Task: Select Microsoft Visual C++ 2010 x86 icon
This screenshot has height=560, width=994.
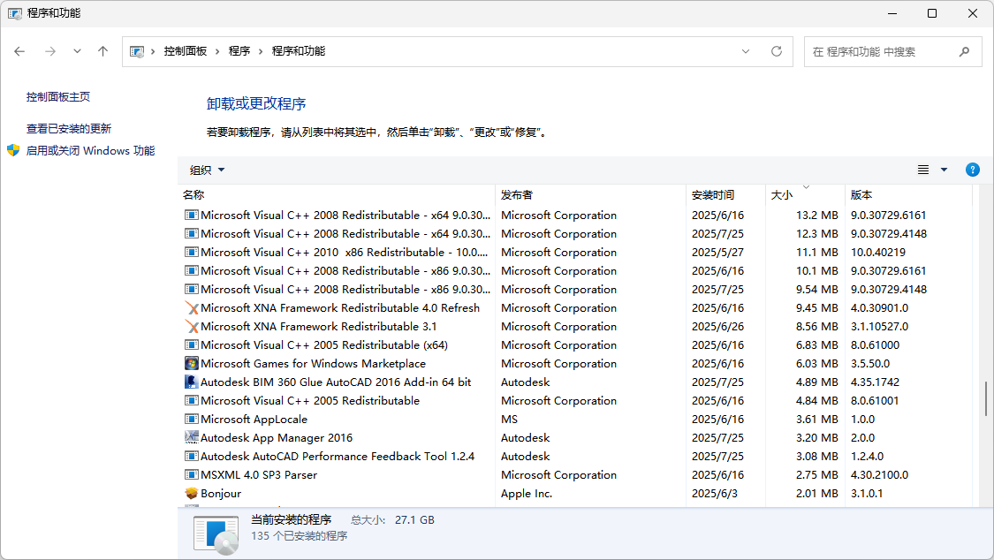Action: (192, 252)
